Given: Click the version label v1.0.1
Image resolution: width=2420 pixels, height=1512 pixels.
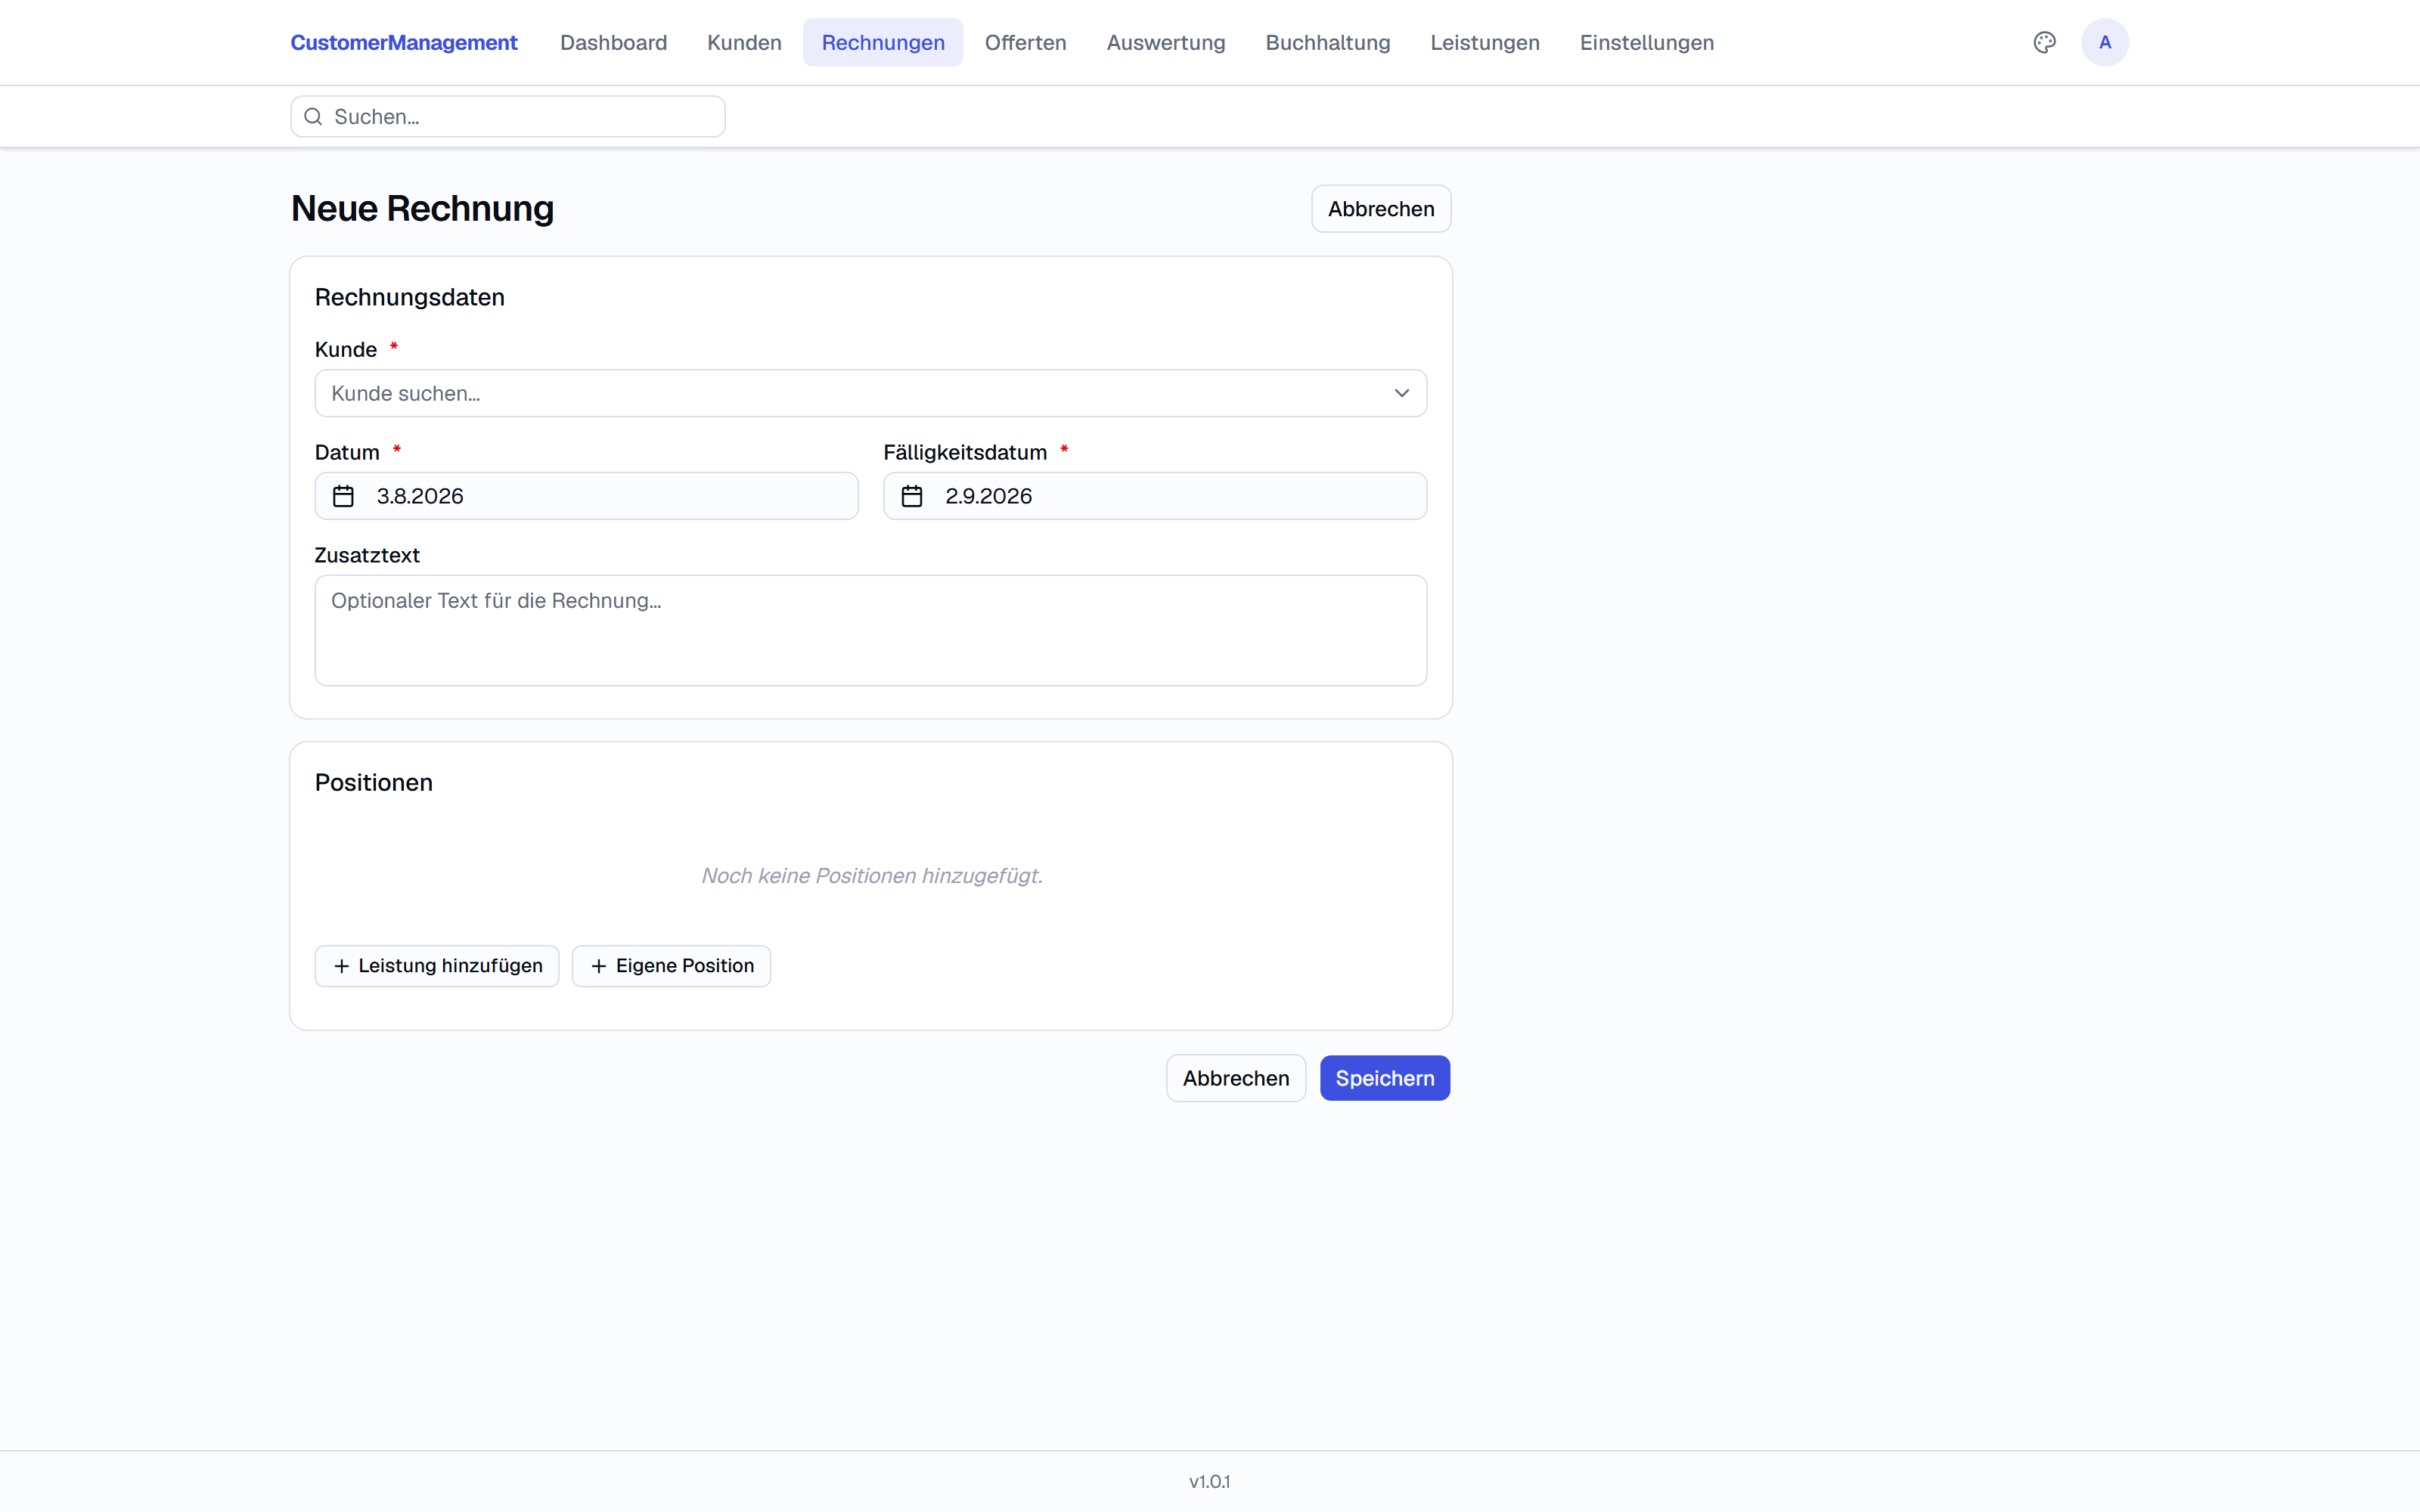Looking at the screenshot, I should pyautogui.click(x=1209, y=1481).
